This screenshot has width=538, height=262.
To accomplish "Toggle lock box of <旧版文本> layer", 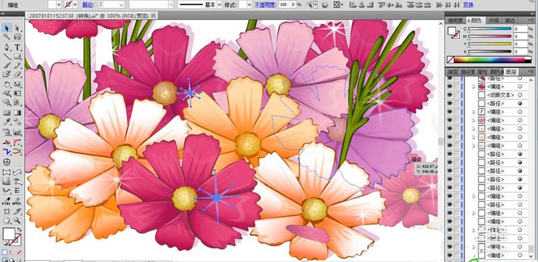I will tap(457, 95).
